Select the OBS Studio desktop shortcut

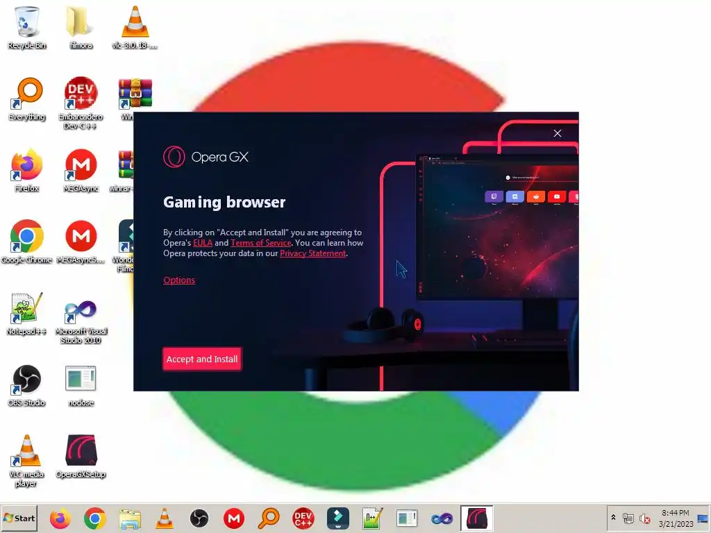(27, 385)
